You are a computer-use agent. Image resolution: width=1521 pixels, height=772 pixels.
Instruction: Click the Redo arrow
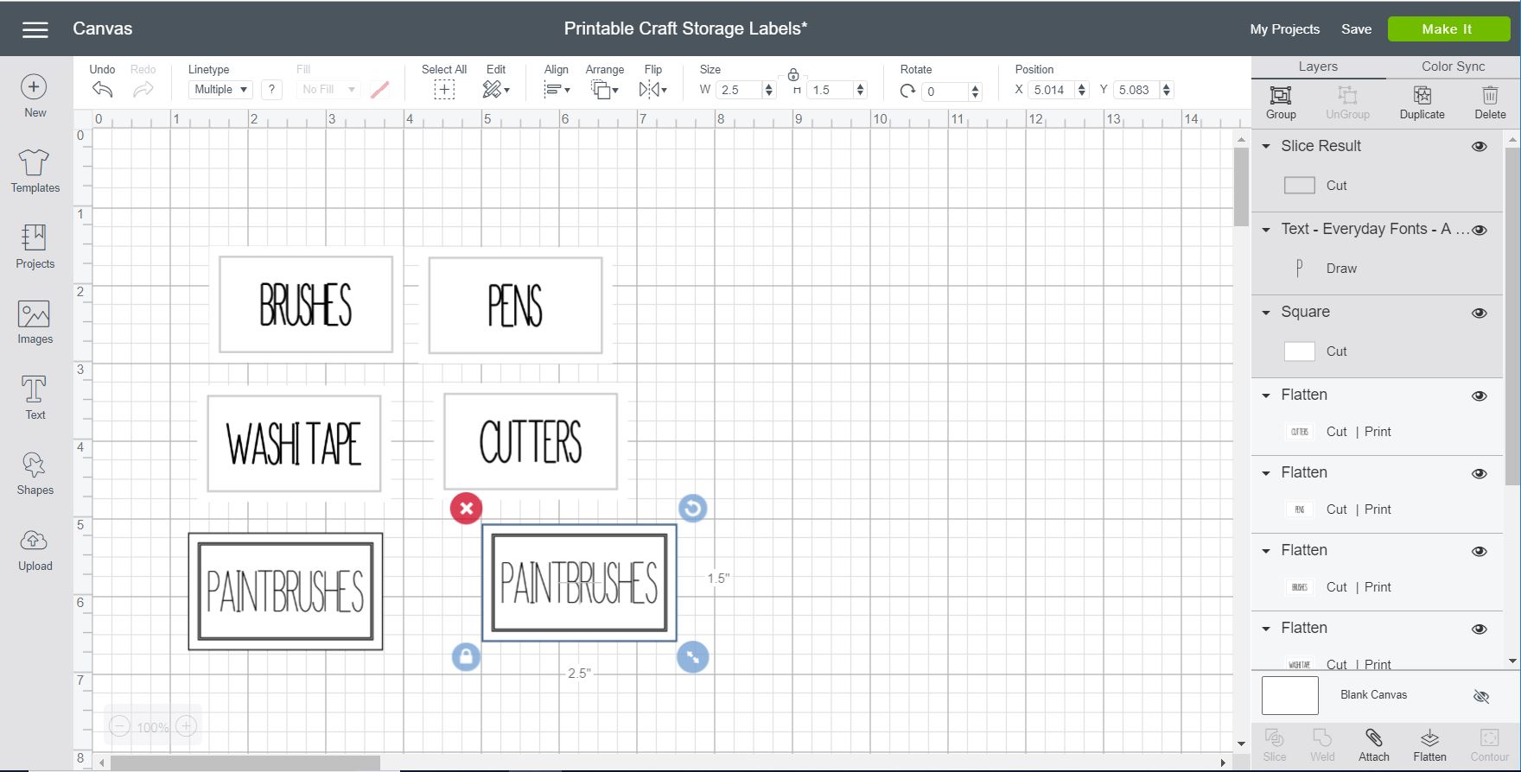[x=143, y=89]
